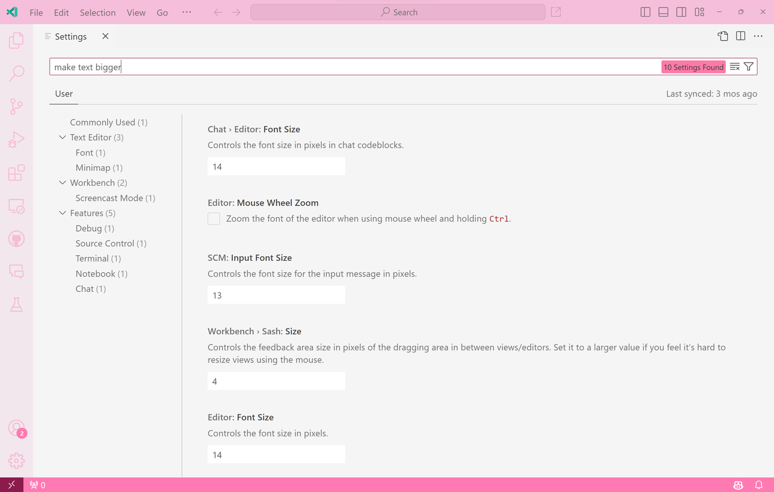
Task: Open the settings filter funnel
Action: [749, 66]
